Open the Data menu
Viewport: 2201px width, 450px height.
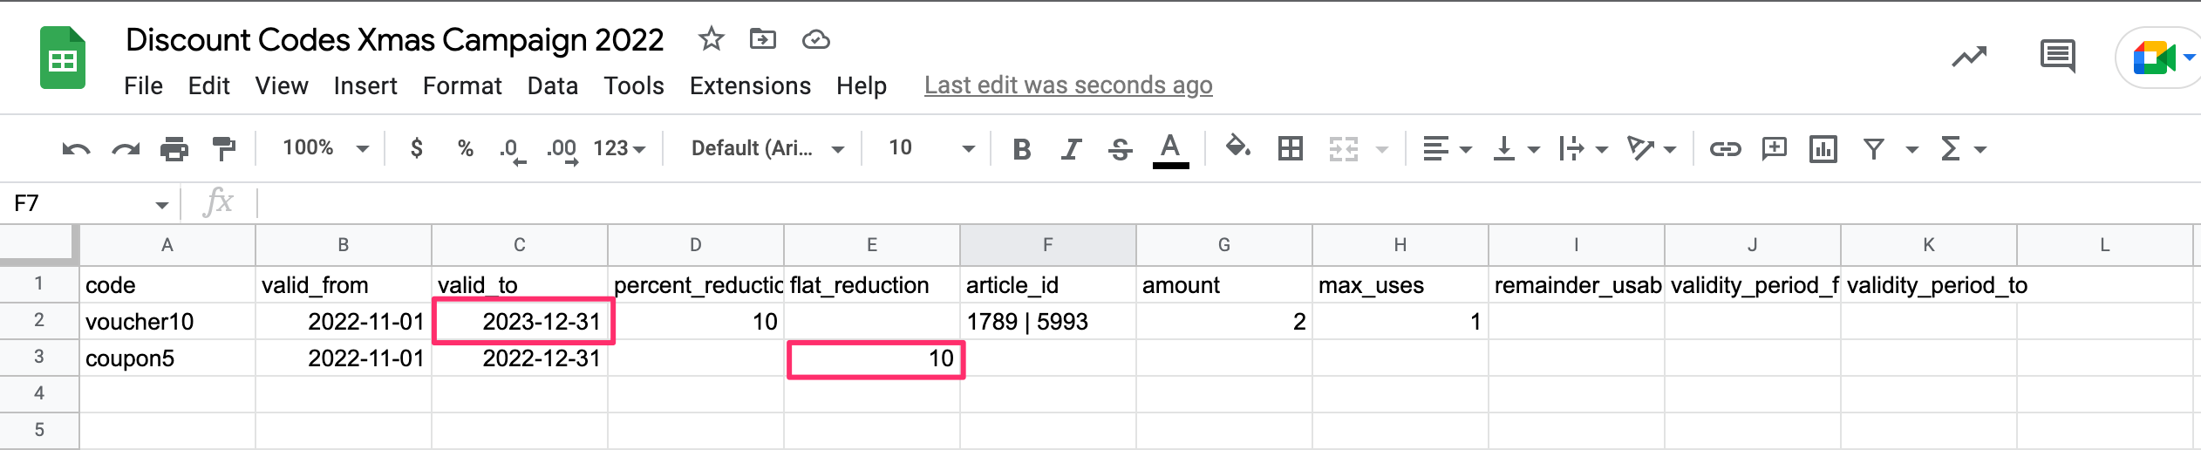point(552,85)
